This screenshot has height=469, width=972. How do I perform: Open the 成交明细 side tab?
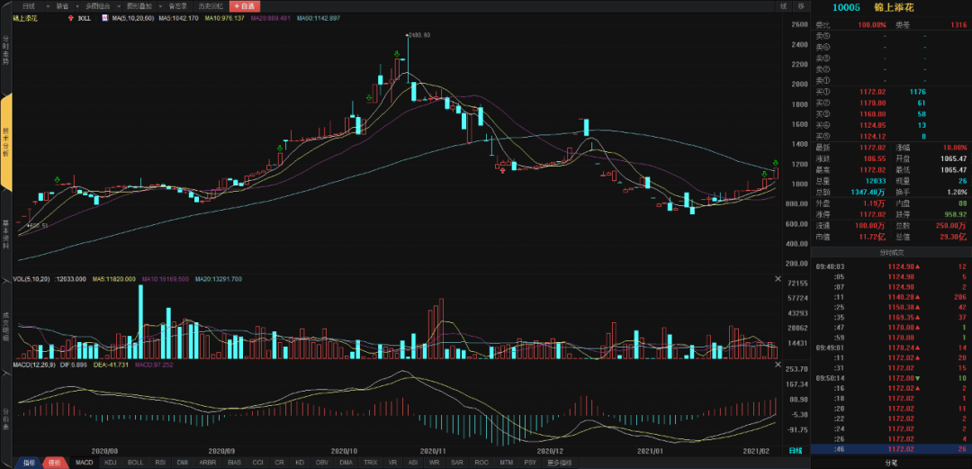[x=5, y=326]
